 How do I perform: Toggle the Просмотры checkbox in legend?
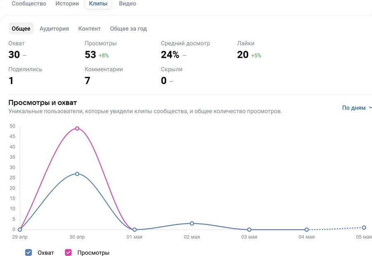pyautogui.click(x=69, y=252)
